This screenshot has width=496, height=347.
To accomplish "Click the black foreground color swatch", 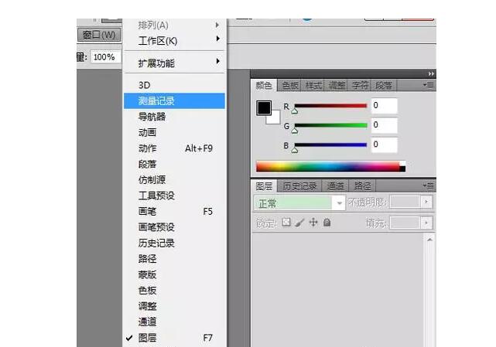I will click(x=264, y=107).
